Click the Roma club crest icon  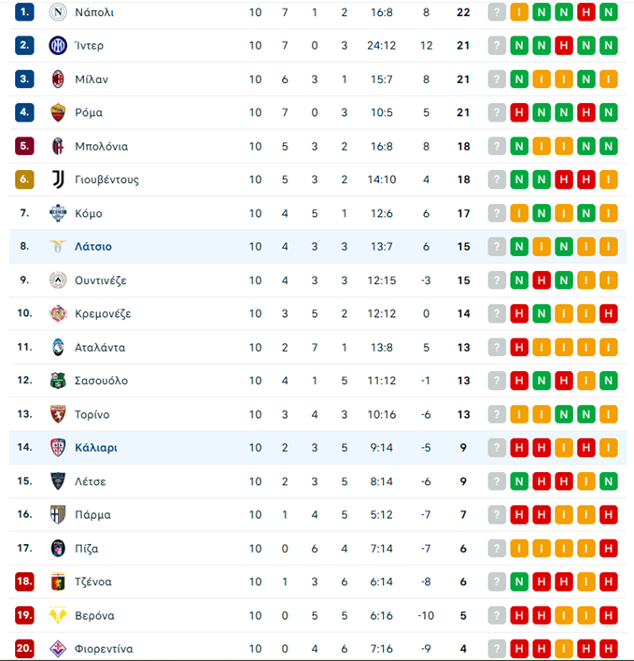[59, 113]
